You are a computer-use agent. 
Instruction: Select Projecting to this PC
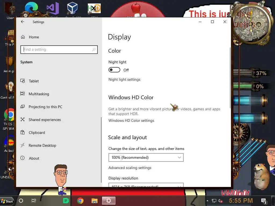coord(45,107)
